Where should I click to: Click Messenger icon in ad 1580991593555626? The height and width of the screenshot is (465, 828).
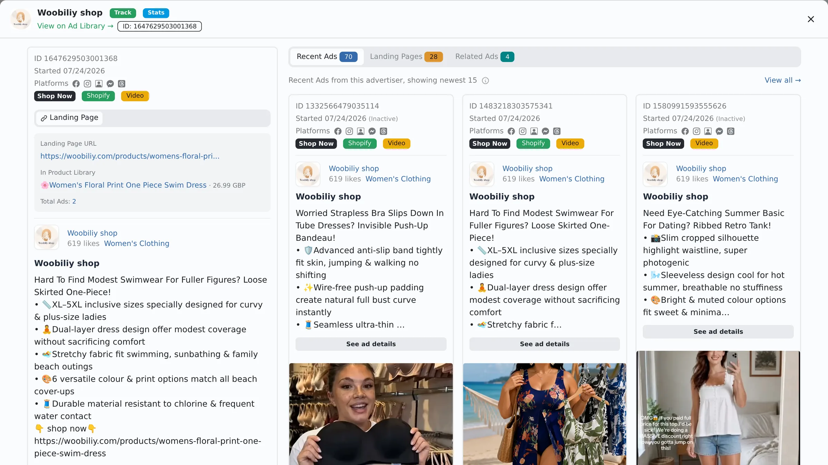(719, 131)
